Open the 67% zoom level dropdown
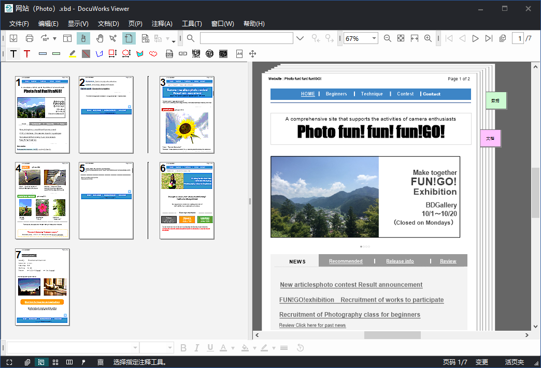 pyautogui.click(x=374, y=38)
